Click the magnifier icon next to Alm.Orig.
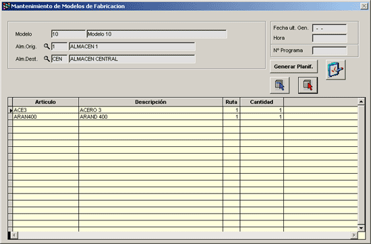This screenshot has width=371, height=244. pyautogui.click(x=47, y=47)
